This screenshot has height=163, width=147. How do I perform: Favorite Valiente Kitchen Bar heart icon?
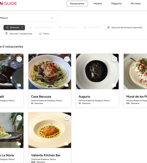click(x=67, y=118)
